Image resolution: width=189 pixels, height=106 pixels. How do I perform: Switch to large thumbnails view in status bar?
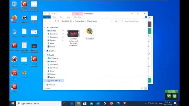(x=146, y=88)
